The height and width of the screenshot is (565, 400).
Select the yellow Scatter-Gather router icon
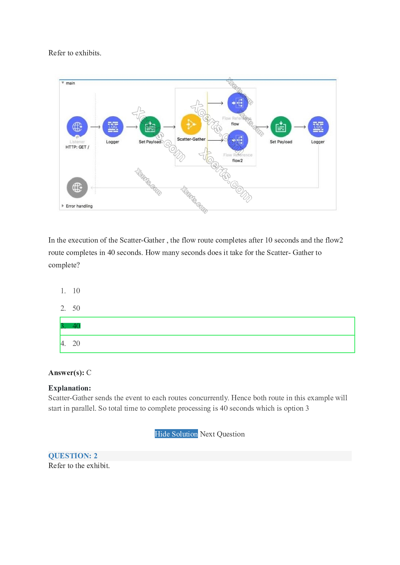click(x=191, y=124)
